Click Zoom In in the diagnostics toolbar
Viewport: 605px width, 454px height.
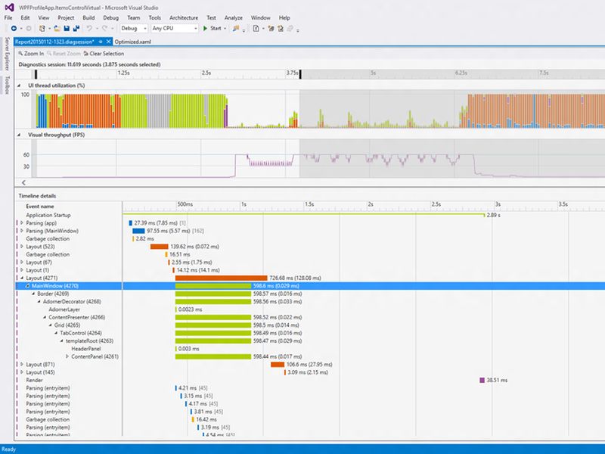pos(31,54)
